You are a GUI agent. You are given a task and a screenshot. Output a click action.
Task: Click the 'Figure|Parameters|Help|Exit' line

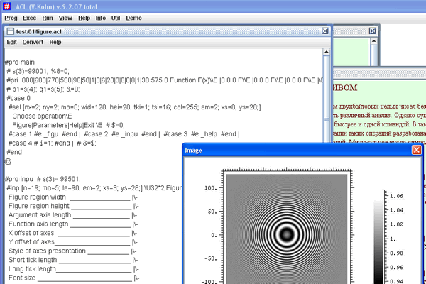click(68, 125)
